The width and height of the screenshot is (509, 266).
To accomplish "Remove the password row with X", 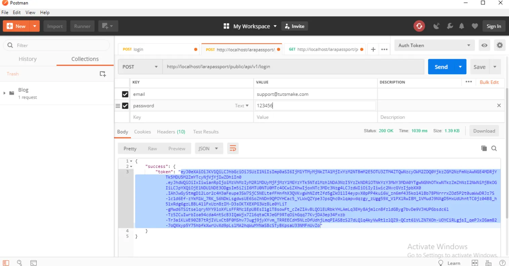I will [499, 105].
